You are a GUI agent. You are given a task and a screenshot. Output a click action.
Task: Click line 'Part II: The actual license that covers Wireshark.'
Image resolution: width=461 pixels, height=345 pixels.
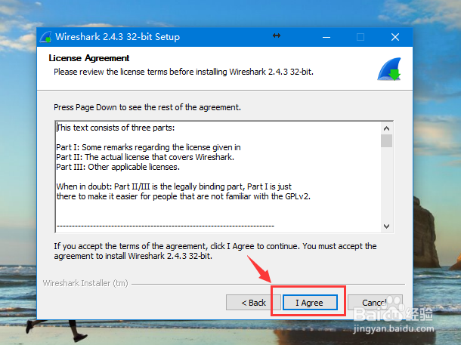[x=145, y=157]
